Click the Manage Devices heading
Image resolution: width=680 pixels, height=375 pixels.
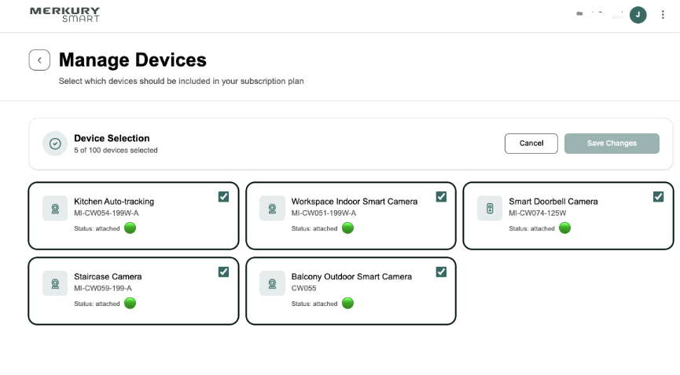133,60
